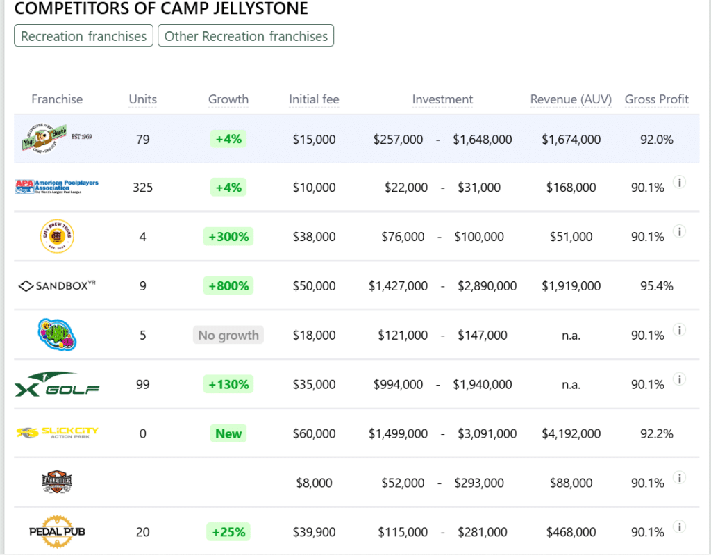
Task: Sort by the Initial fee column header
Action: pyautogui.click(x=314, y=99)
